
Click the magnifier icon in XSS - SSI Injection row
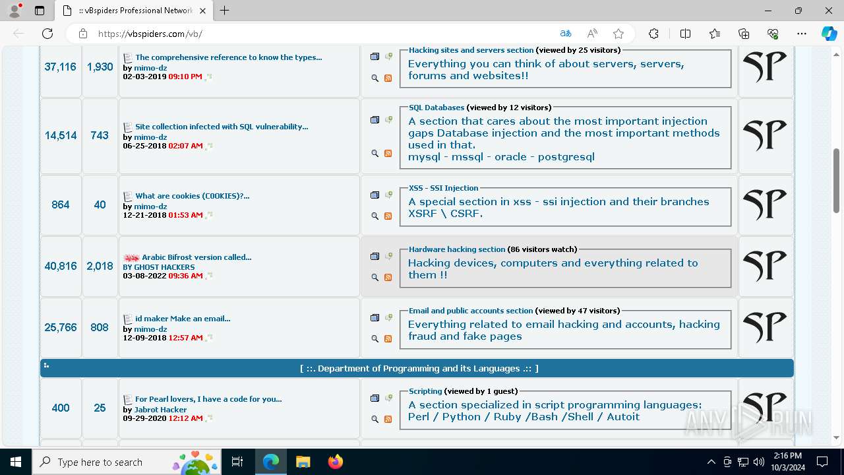tap(375, 216)
